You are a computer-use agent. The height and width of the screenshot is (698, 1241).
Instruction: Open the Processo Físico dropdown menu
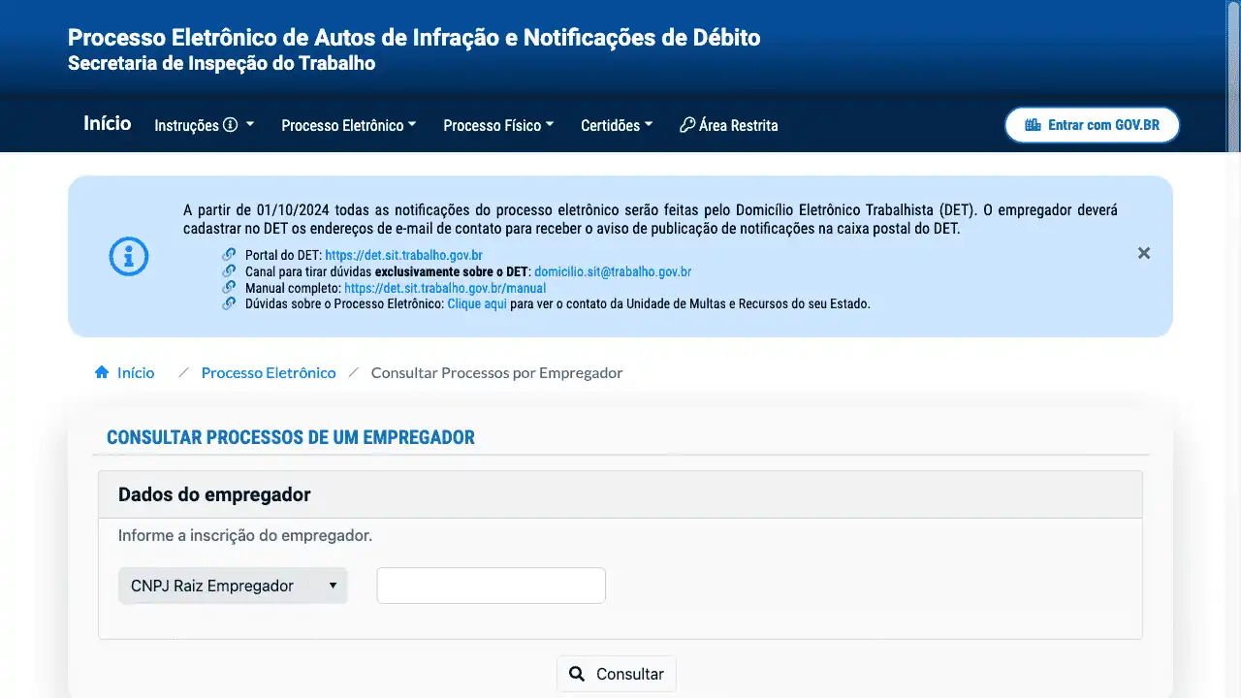click(x=498, y=125)
